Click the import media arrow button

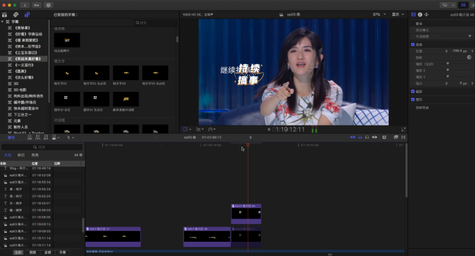24,5
